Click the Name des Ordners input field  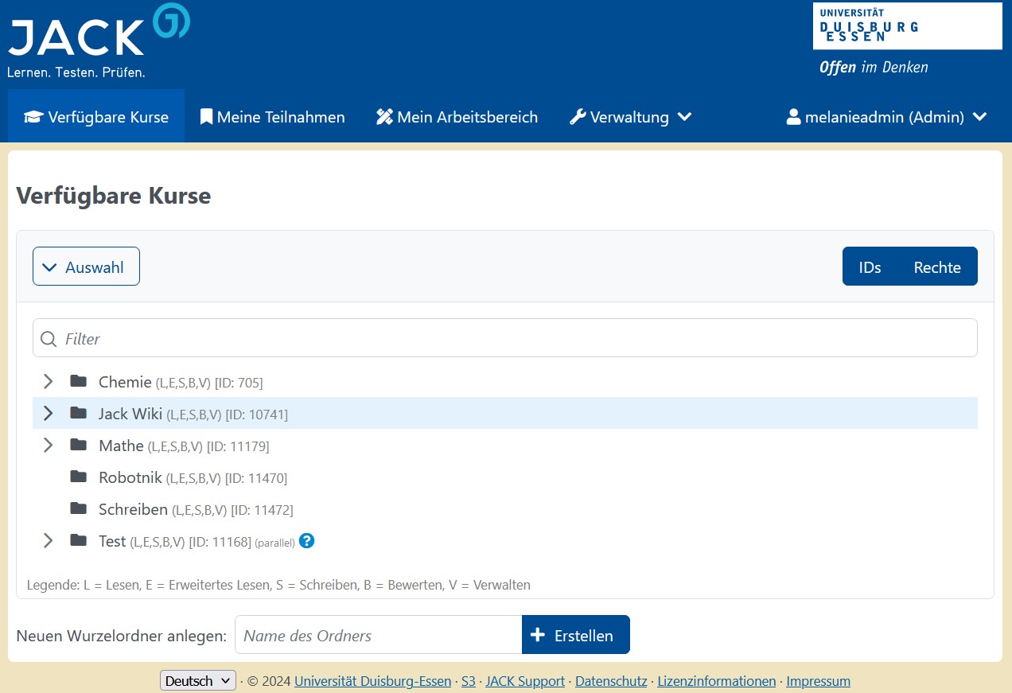(x=378, y=635)
